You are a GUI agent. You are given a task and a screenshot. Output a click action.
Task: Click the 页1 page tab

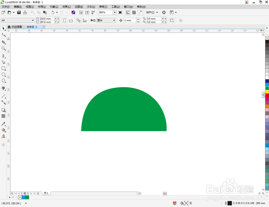point(46,193)
